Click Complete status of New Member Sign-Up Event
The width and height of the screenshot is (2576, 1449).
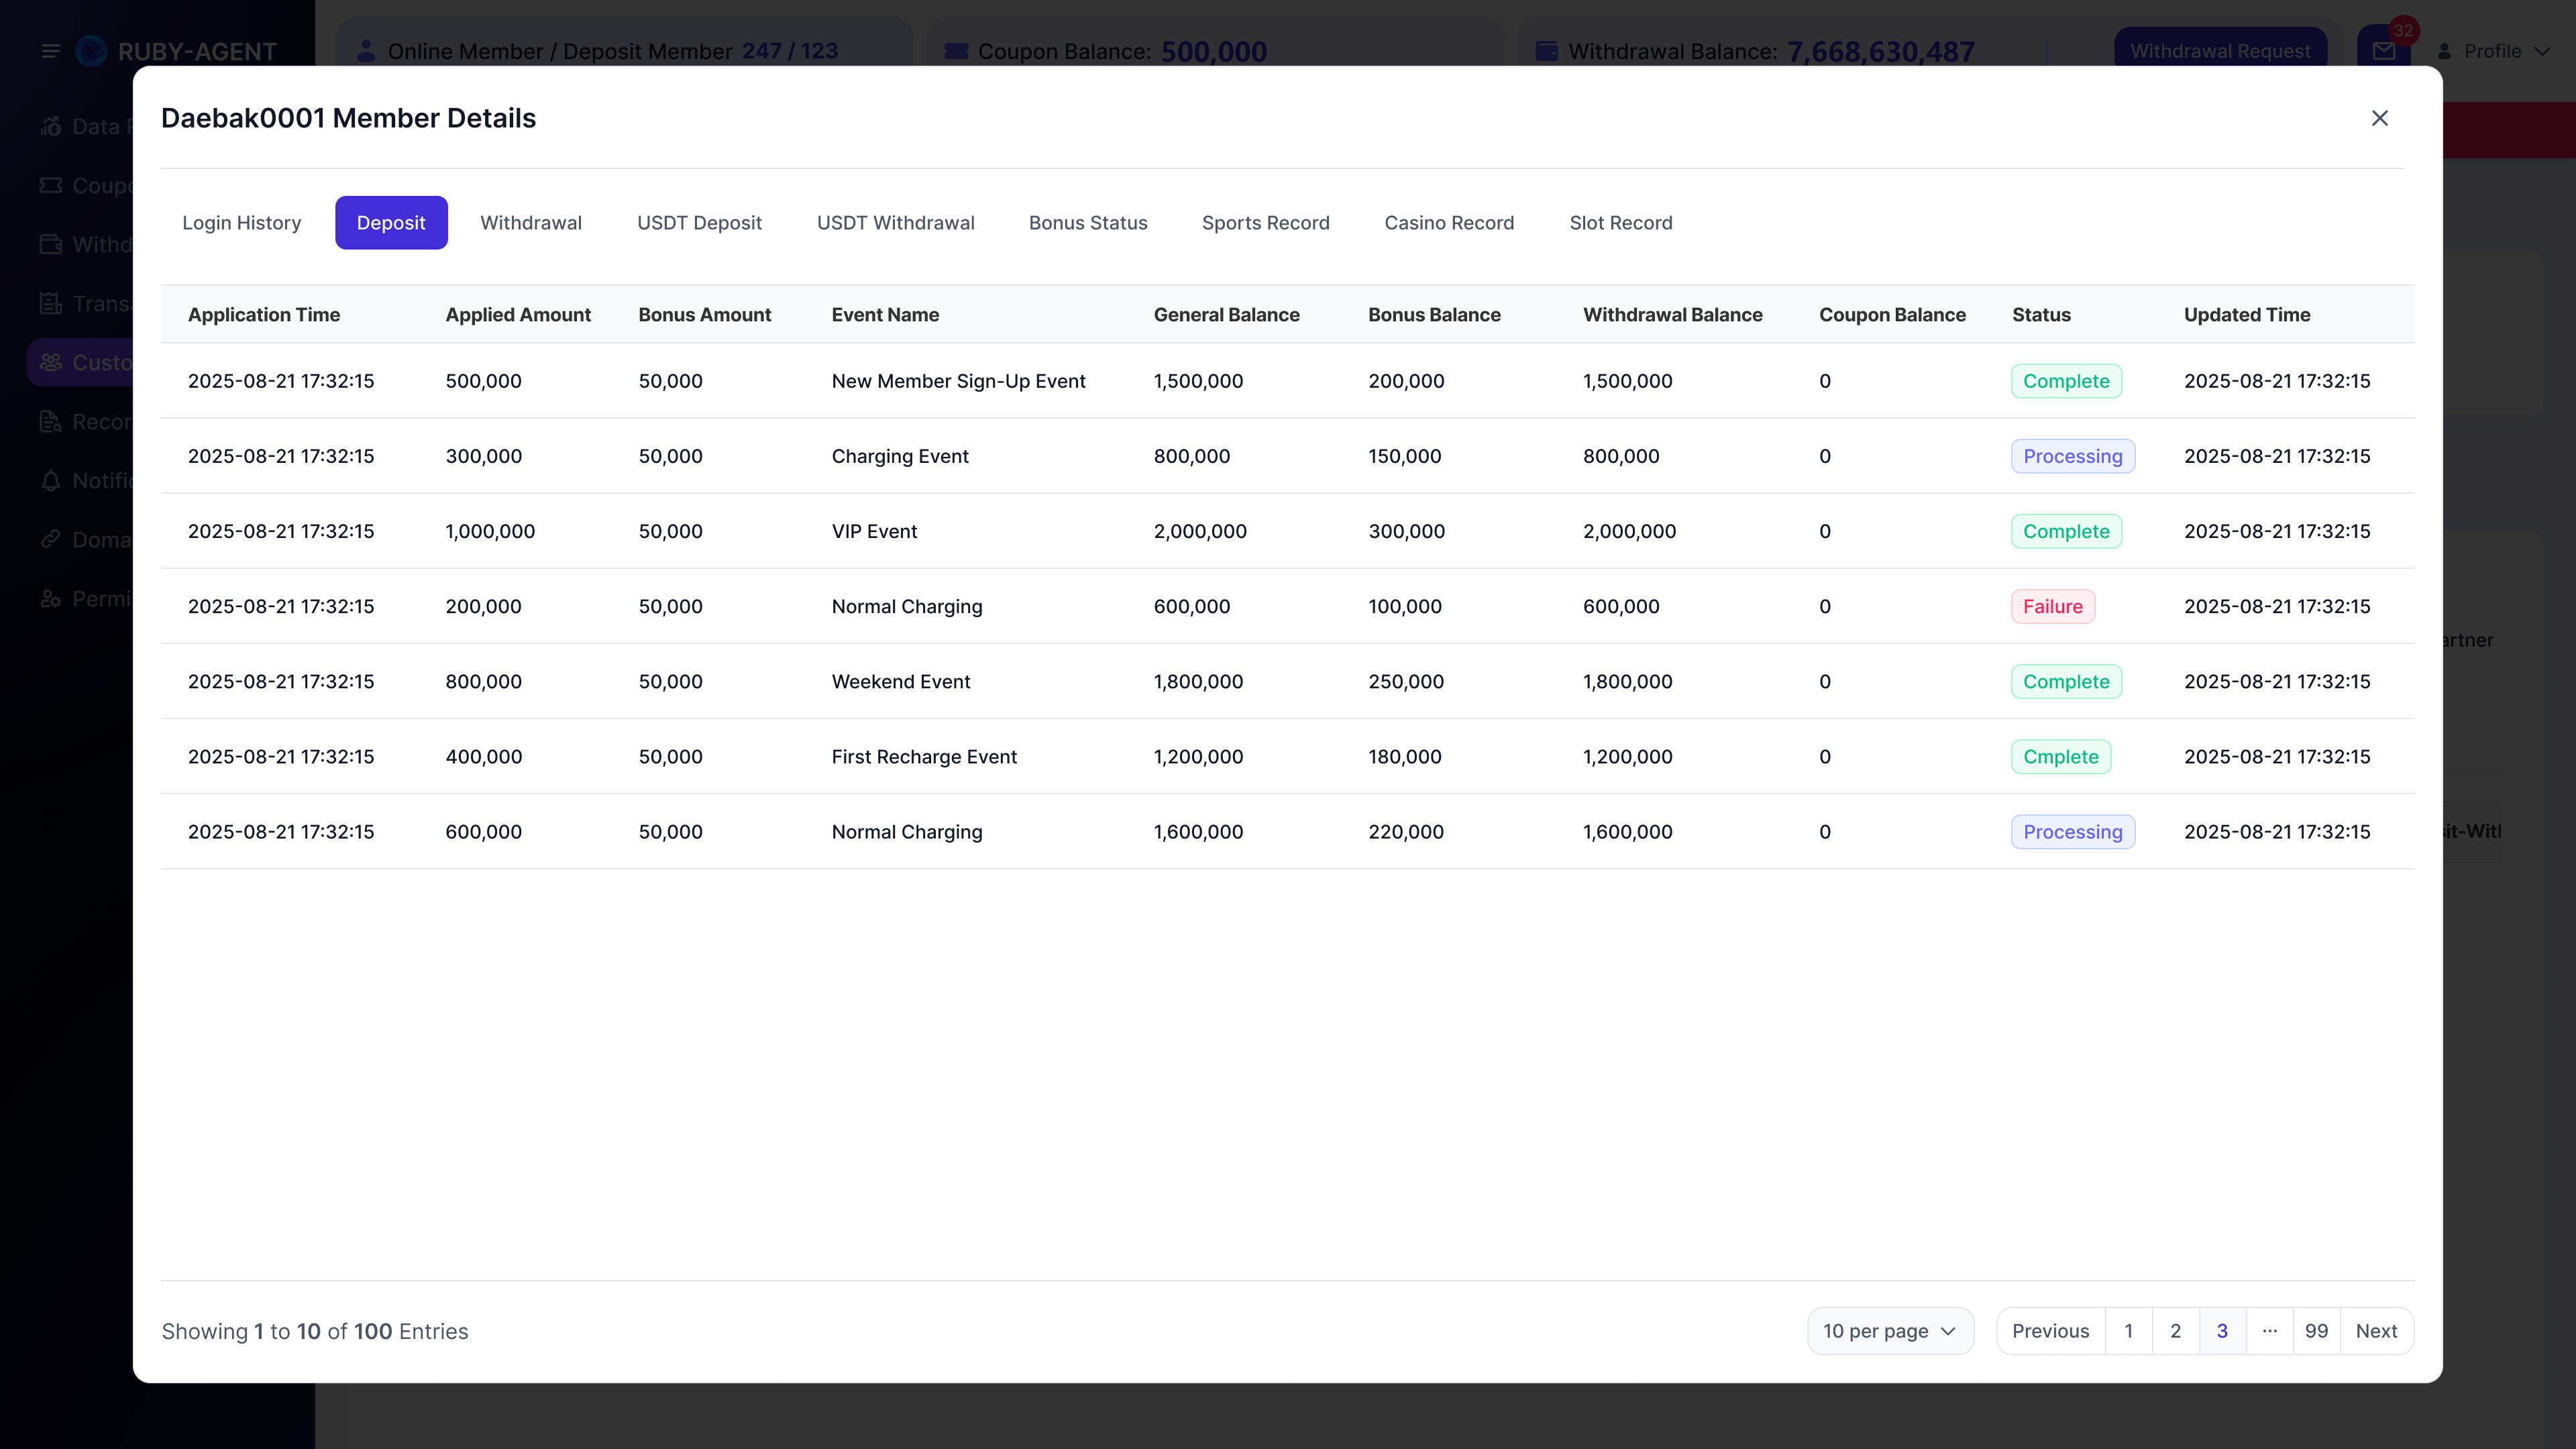coord(2066,381)
